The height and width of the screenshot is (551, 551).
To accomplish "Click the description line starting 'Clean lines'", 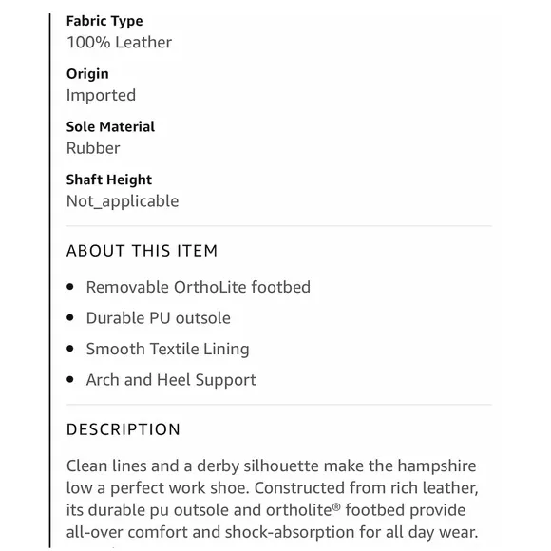I will tap(272, 466).
